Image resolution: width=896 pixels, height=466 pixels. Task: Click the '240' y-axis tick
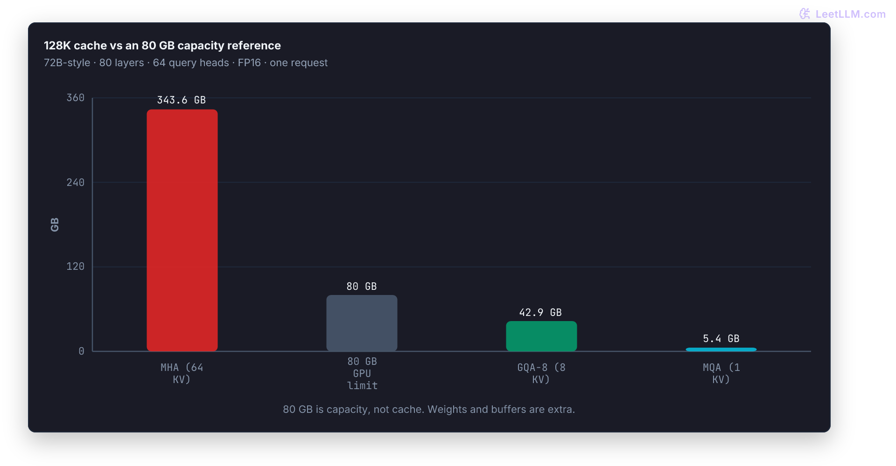(x=76, y=183)
